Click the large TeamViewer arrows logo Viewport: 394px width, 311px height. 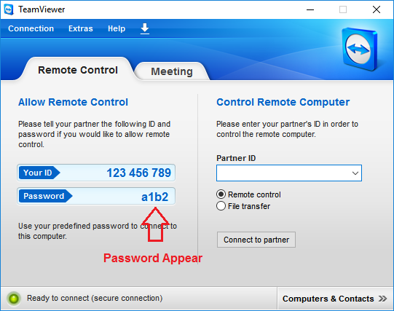tap(360, 49)
